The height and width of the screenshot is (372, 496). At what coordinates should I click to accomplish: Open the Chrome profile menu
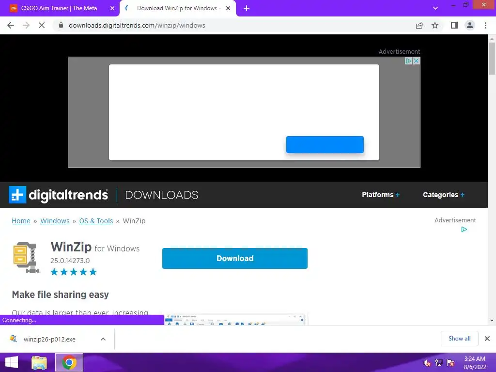click(x=470, y=25)
